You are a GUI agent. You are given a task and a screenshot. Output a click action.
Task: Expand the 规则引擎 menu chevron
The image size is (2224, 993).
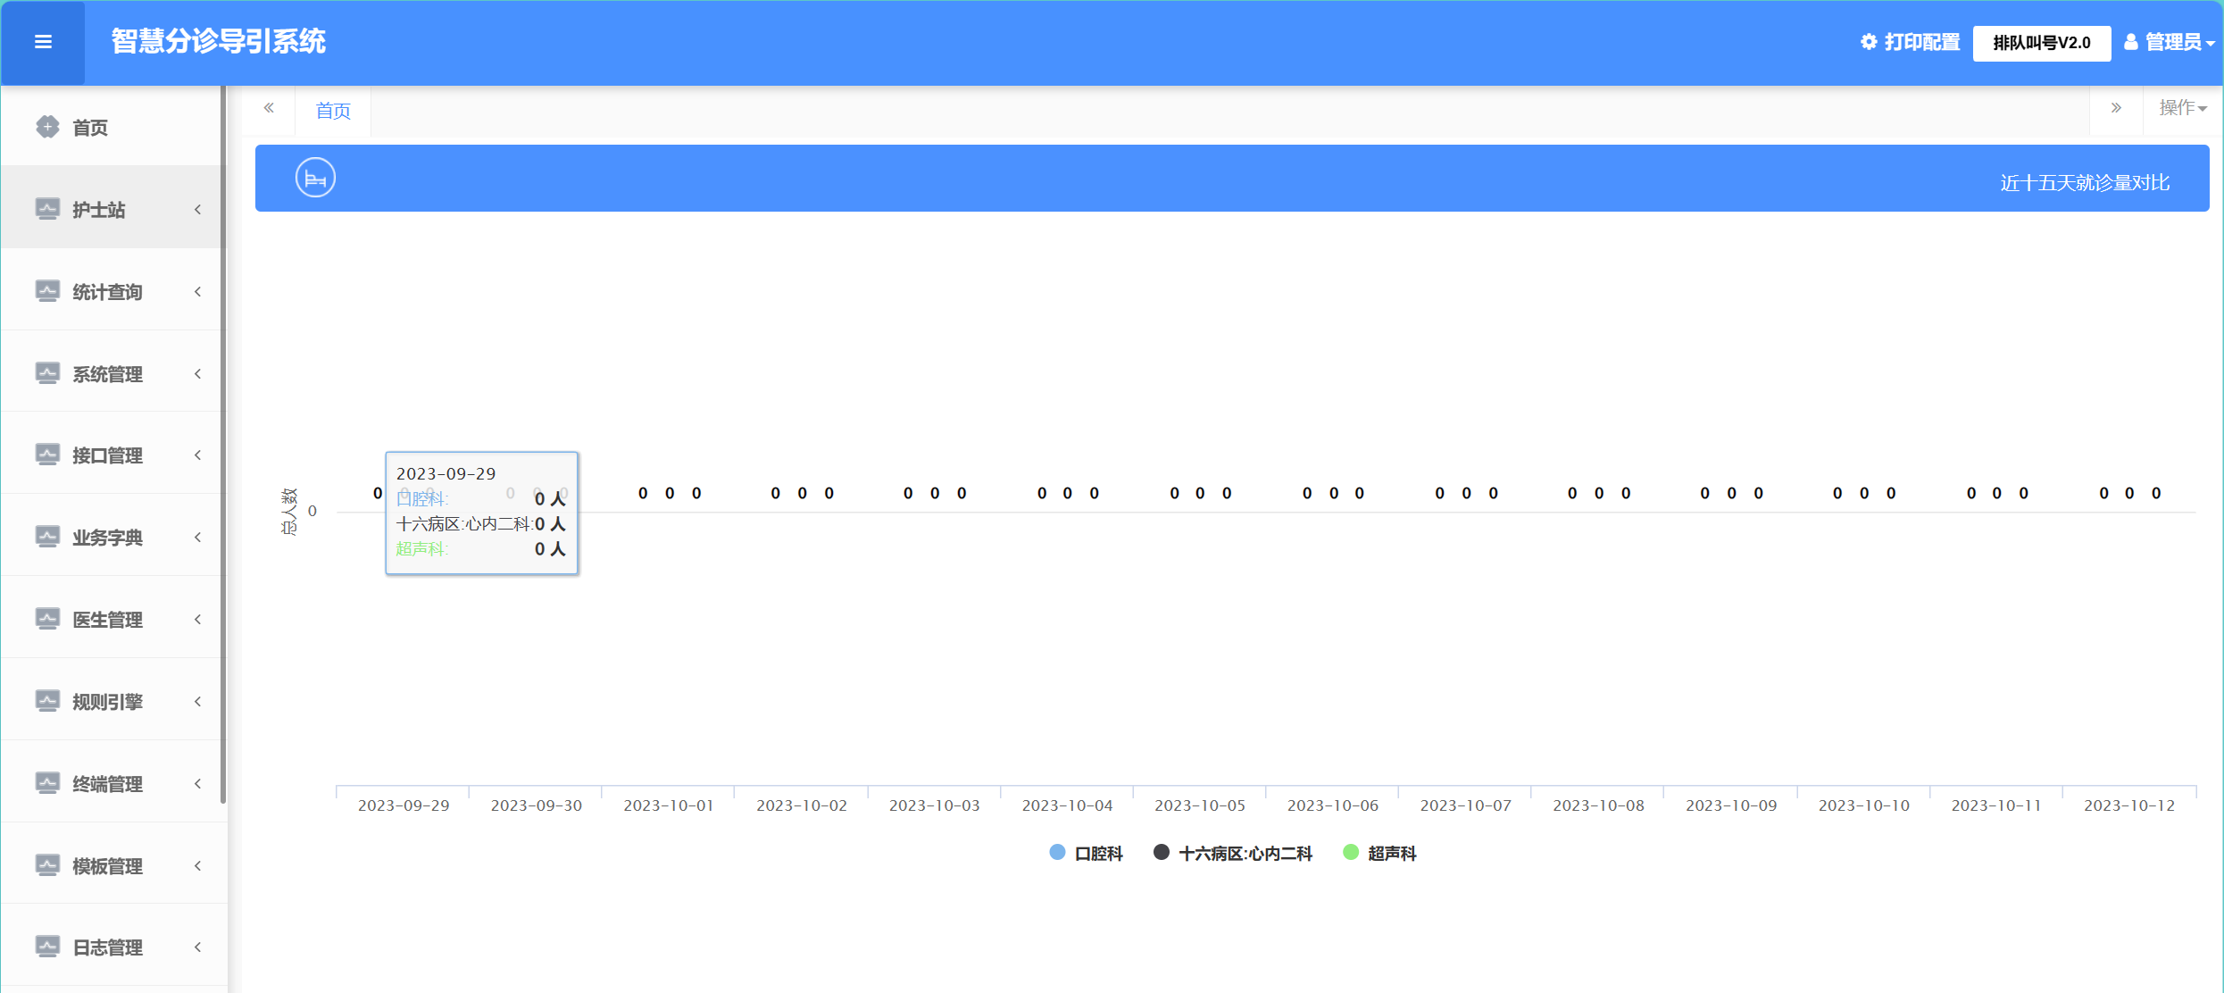pos(197,702)
